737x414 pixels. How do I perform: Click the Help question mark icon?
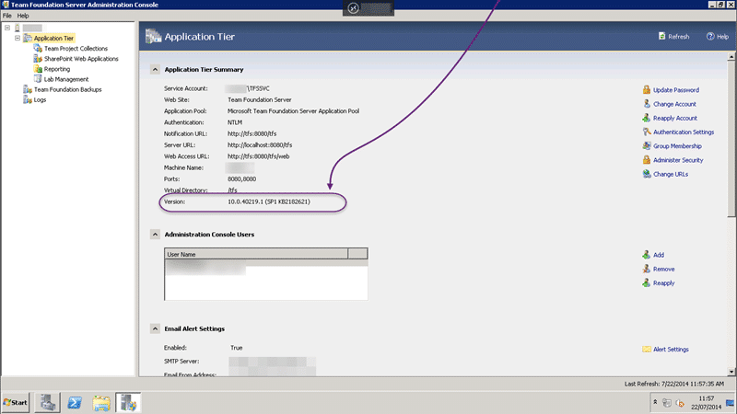point(710,36)
